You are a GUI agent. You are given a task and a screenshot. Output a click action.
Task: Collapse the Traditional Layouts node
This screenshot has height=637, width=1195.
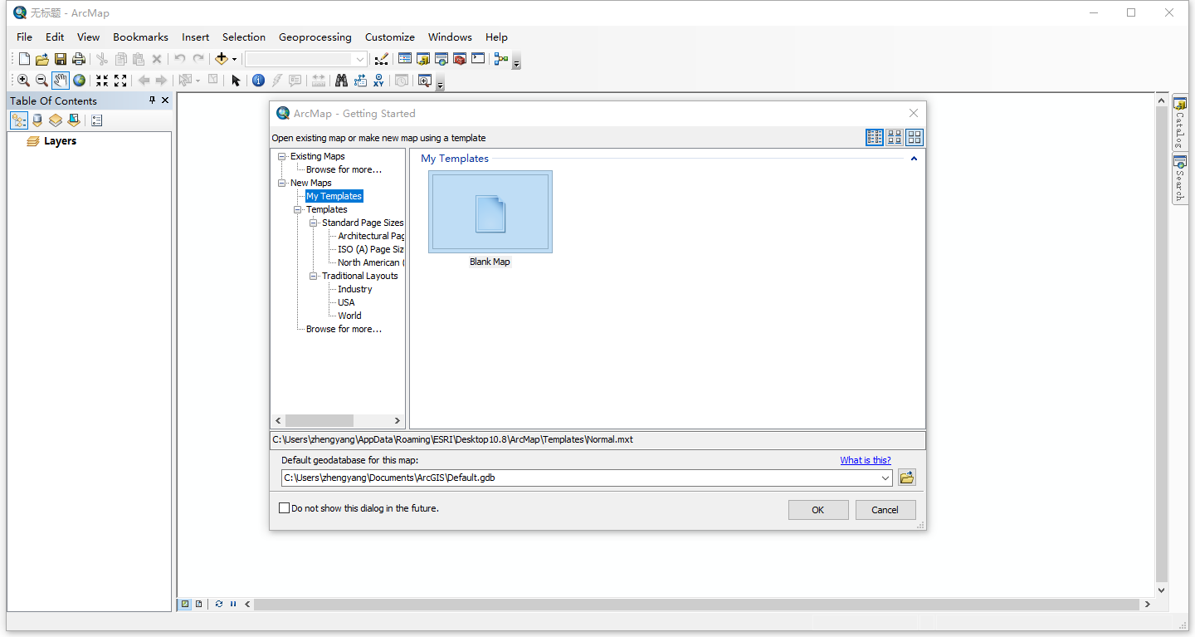[314, 276]
